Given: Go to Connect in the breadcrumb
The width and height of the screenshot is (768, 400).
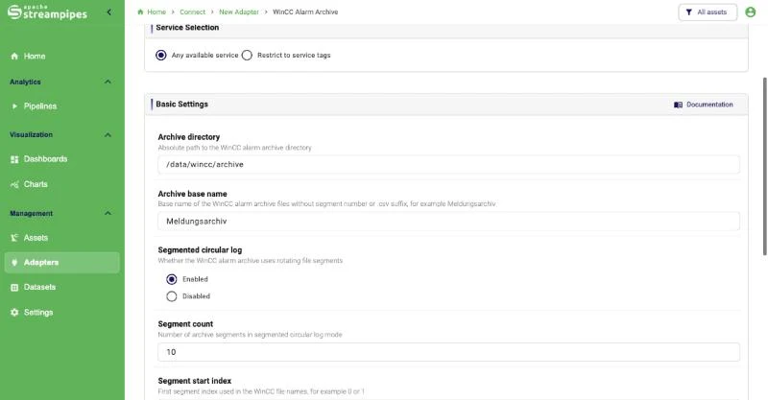Looking at the screenshot, I should click(x=193, y=12).
